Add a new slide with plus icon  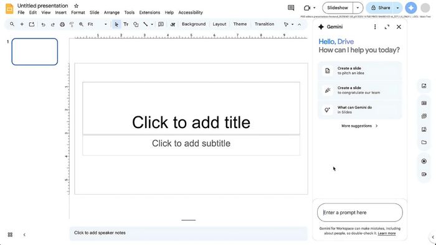22,24
